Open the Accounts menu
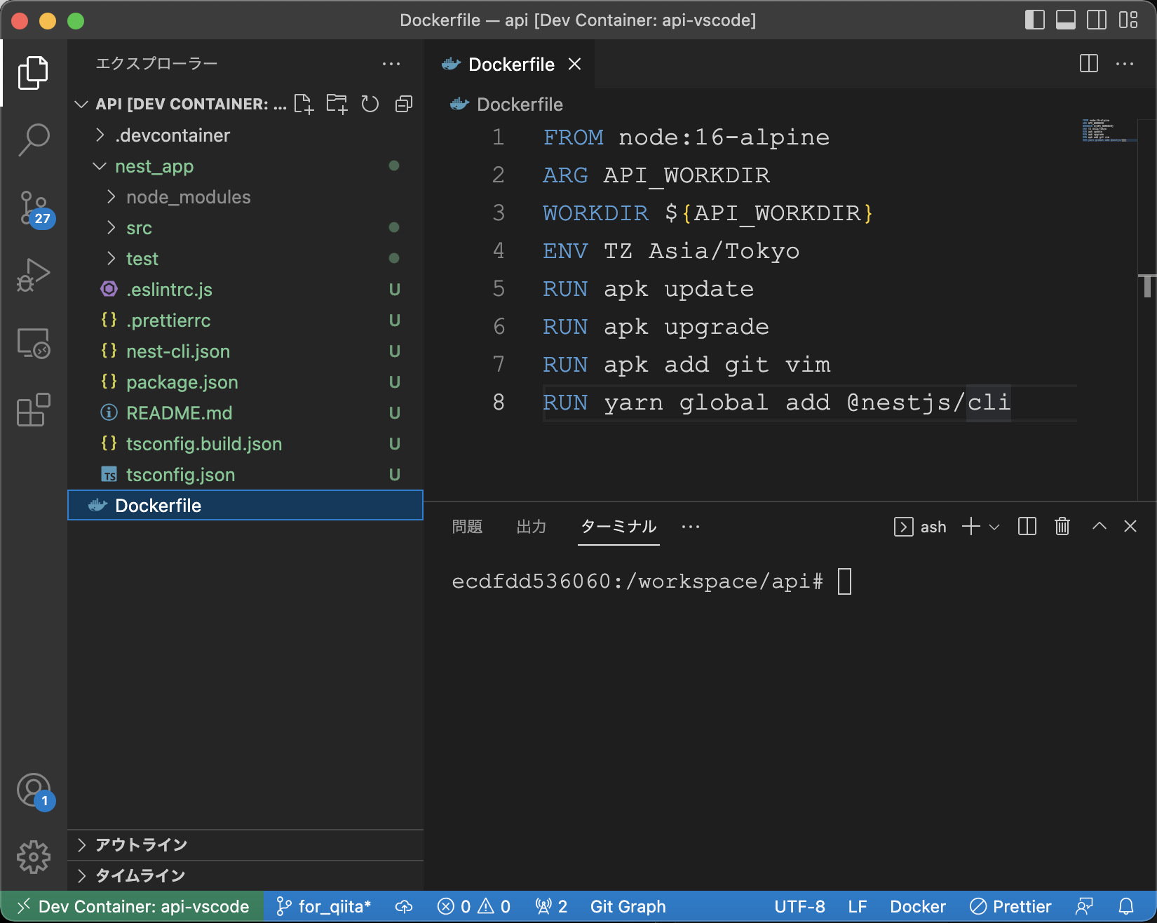This screenshot has width=1157, height=923. [x=34, y=791]
